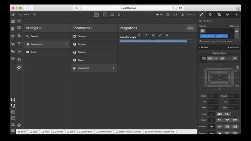Switch to the desktop breakpoint view
The width and height of the screenshot is (251, 141).
[x=96, y=14]
